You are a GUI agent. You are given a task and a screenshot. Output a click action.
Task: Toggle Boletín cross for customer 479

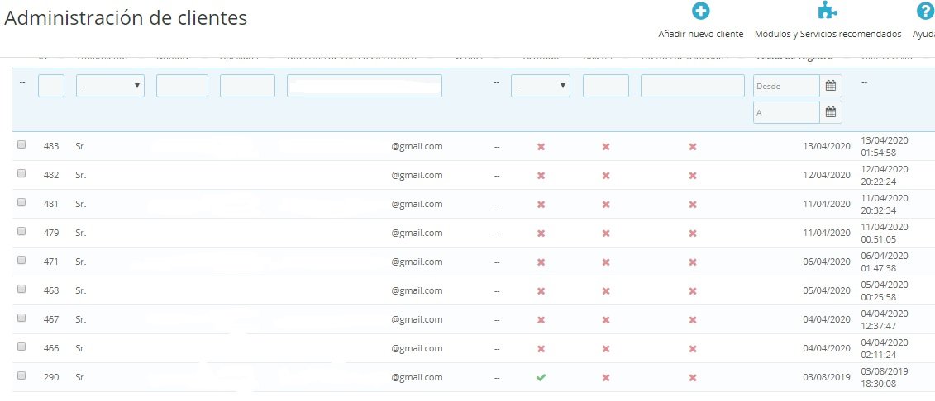point(606,234)
